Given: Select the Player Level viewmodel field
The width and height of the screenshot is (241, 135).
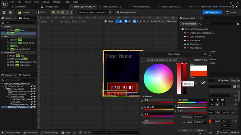Looking at the screenshot, I should (x=195, y=44).
